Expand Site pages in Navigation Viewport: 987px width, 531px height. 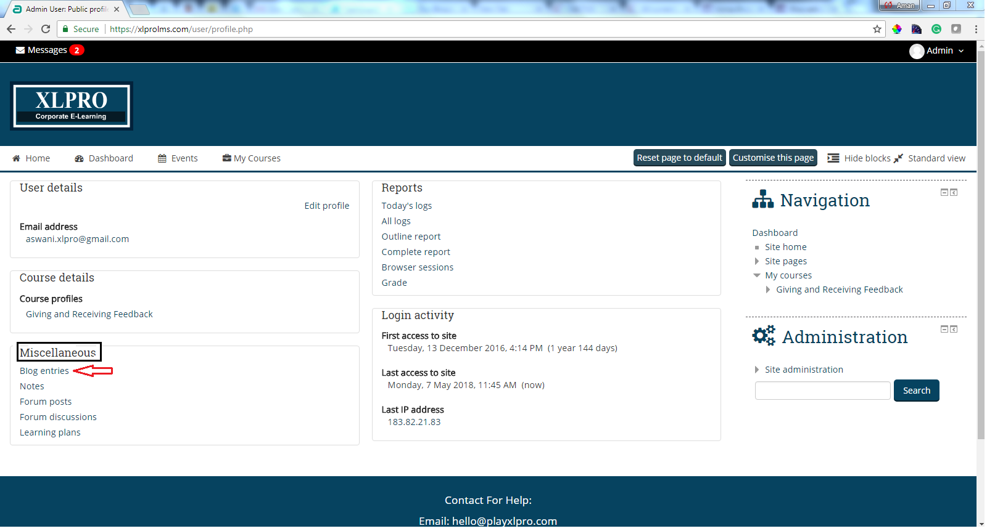(x=757, y=261)
